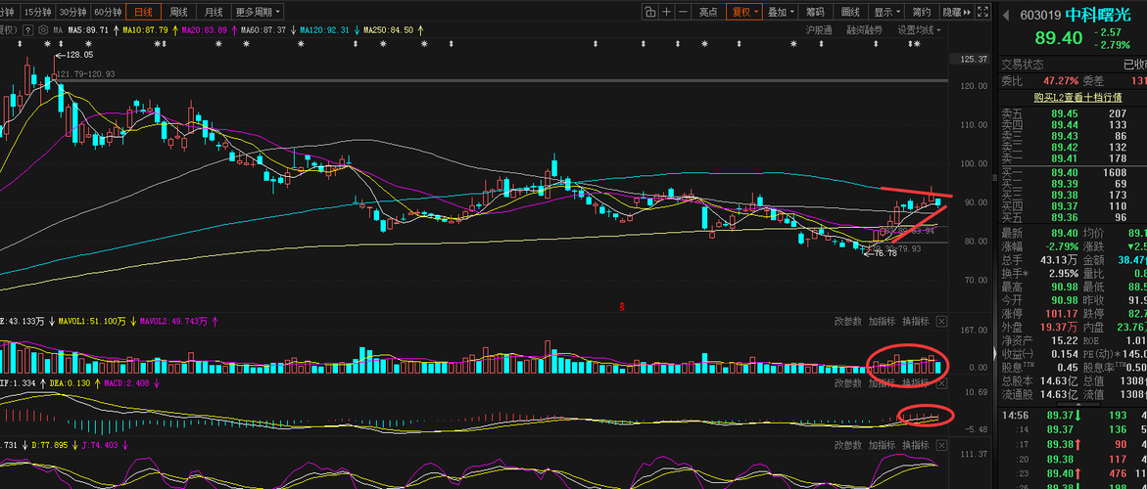Zoom in chart with plus icon
Image resolution: width=1147 pixels, height=489 pixels.
pyautogui.click(x=666, y=12)
